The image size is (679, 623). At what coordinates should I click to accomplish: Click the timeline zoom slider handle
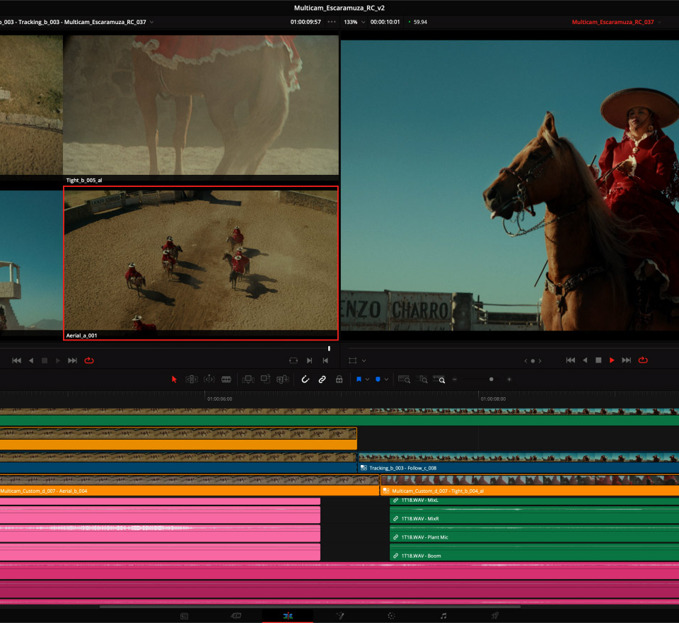491,379
